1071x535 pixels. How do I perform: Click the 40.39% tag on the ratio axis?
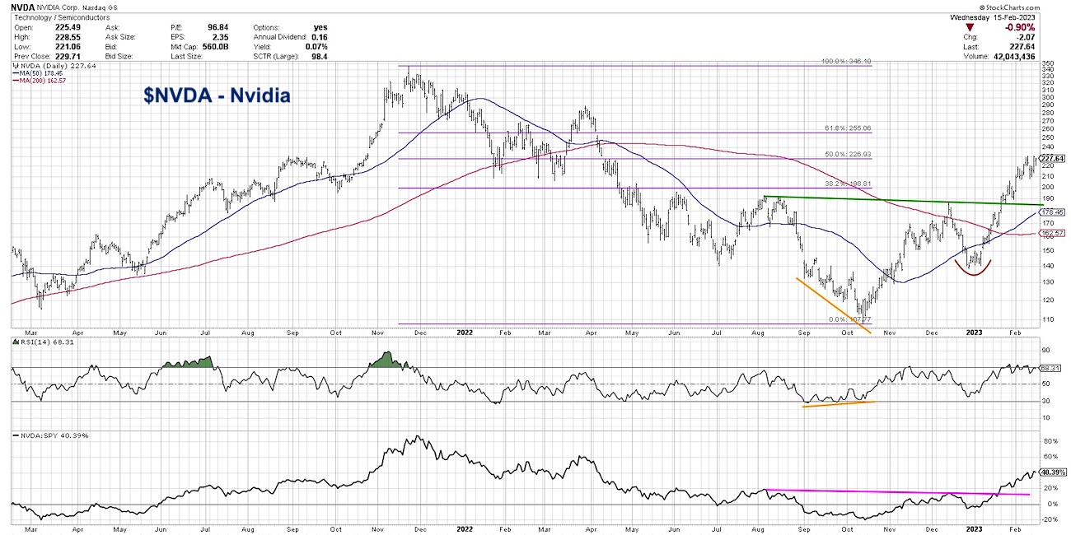coord(1053,472)
